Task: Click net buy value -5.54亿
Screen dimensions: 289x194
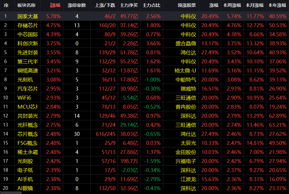Action: pos(129,98)
